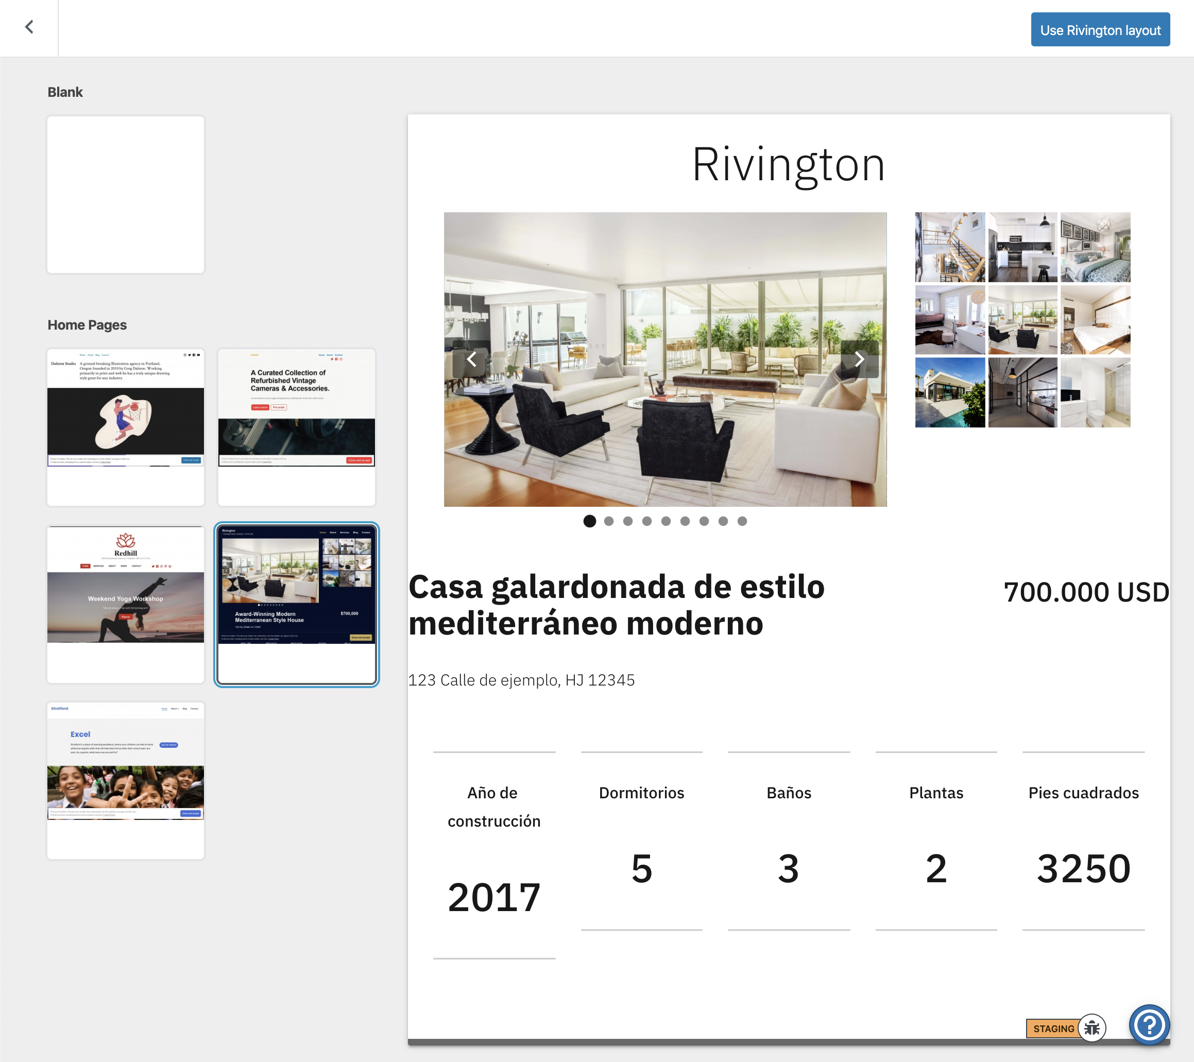Viewport: 1194px width, 1062px height.
Task: Select the first carousel dot indicator
Action: (589, 521)
